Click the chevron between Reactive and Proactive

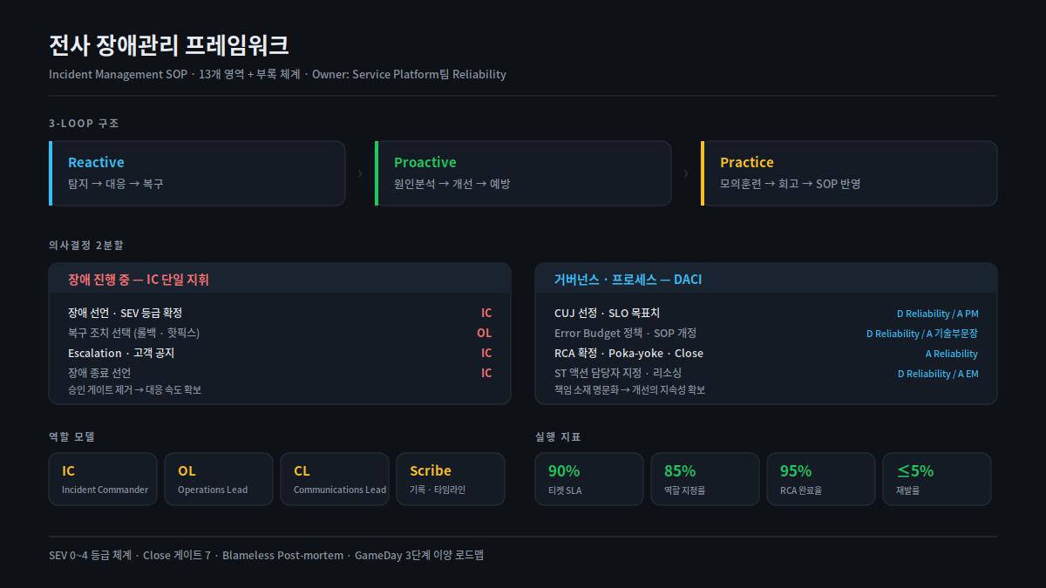pyautogui.click(x=360, y=173)
